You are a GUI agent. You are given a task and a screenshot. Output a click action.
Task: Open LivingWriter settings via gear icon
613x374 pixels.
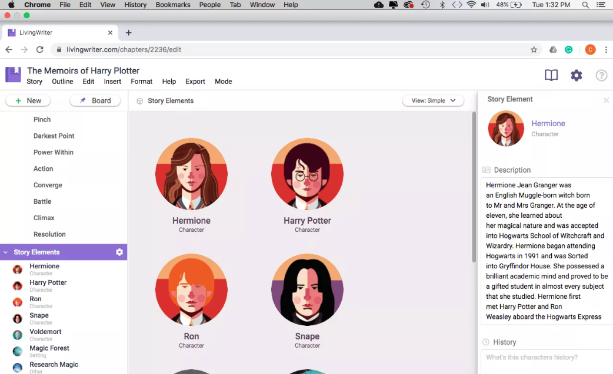point(576,75)
